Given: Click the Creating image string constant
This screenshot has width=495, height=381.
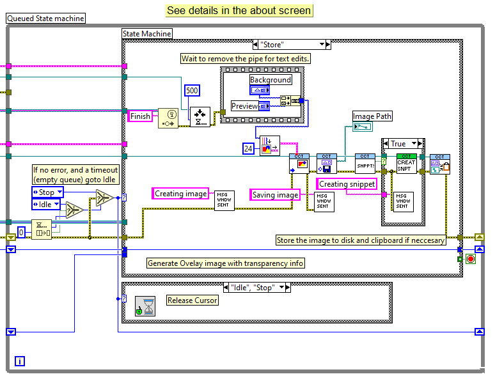Looking at the screenshot, I should [180, 194].
